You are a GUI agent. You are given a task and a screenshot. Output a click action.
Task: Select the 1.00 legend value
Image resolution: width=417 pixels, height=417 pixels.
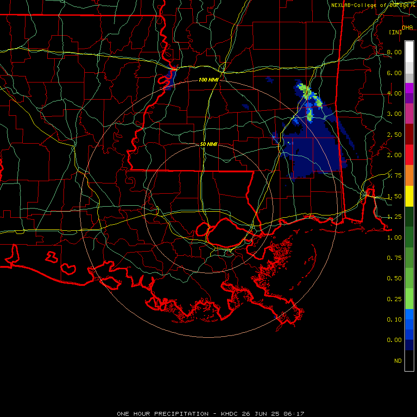[394, 238]
